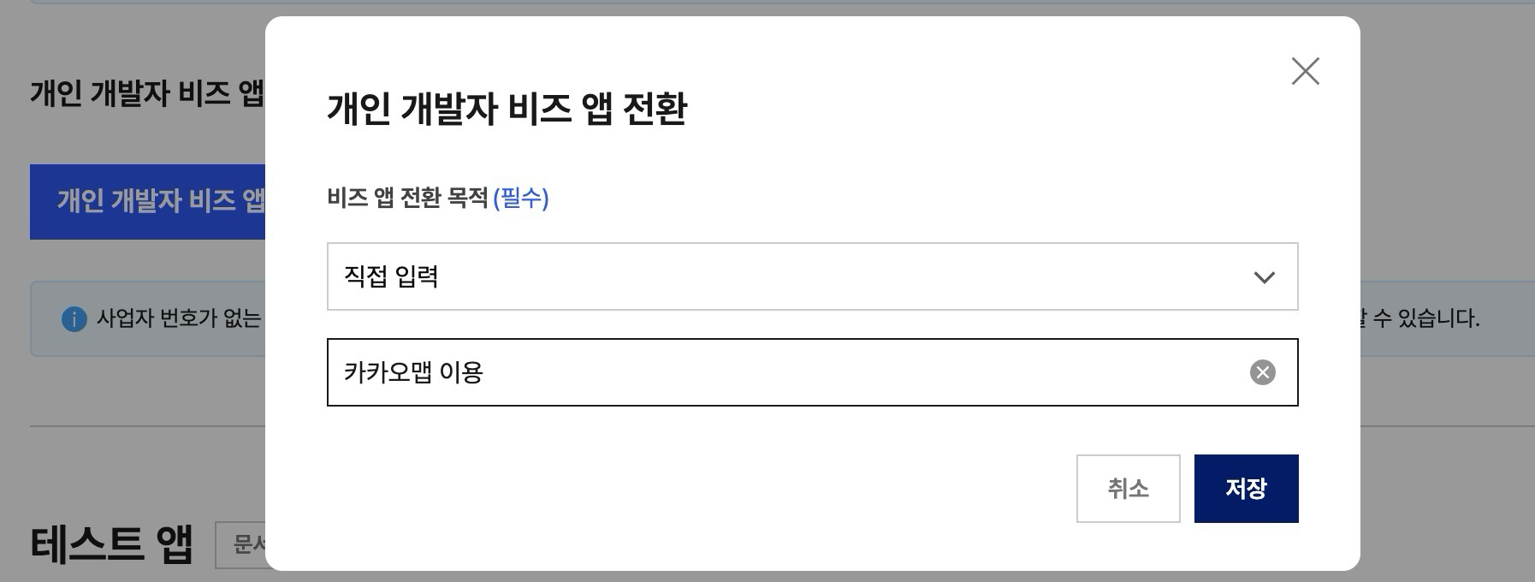
Task: Click the 수 있습니다. text in the banner
Action: pyautogui.click(x=1425, y=319)
